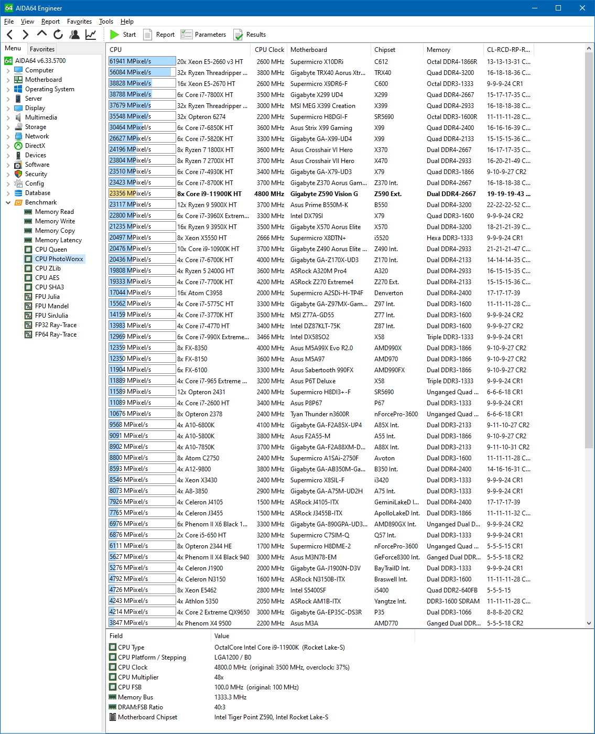Screen dimensions: 595x734
Task: Select the Display monitor icon
Action: 18,108
